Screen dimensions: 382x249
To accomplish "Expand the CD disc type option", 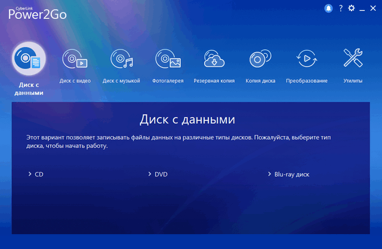I will (x=36, y=175).
